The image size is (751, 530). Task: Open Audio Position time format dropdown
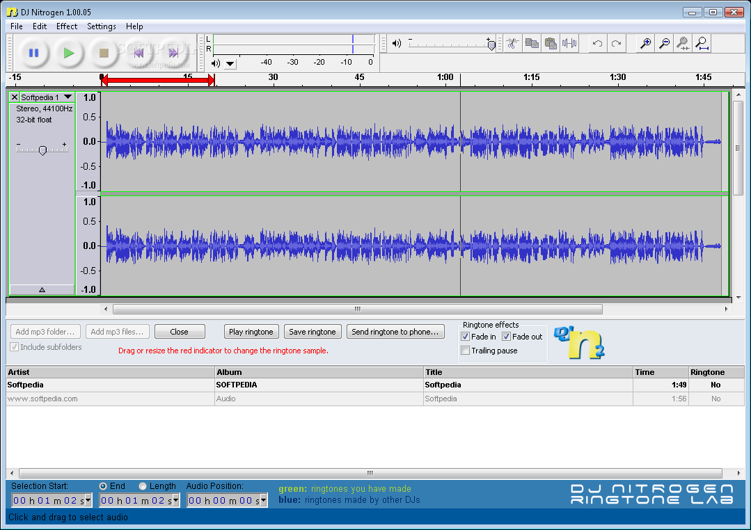coord(263,500)
